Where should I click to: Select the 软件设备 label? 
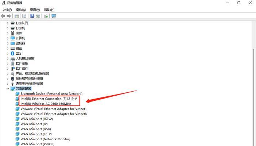coord(22,64)
